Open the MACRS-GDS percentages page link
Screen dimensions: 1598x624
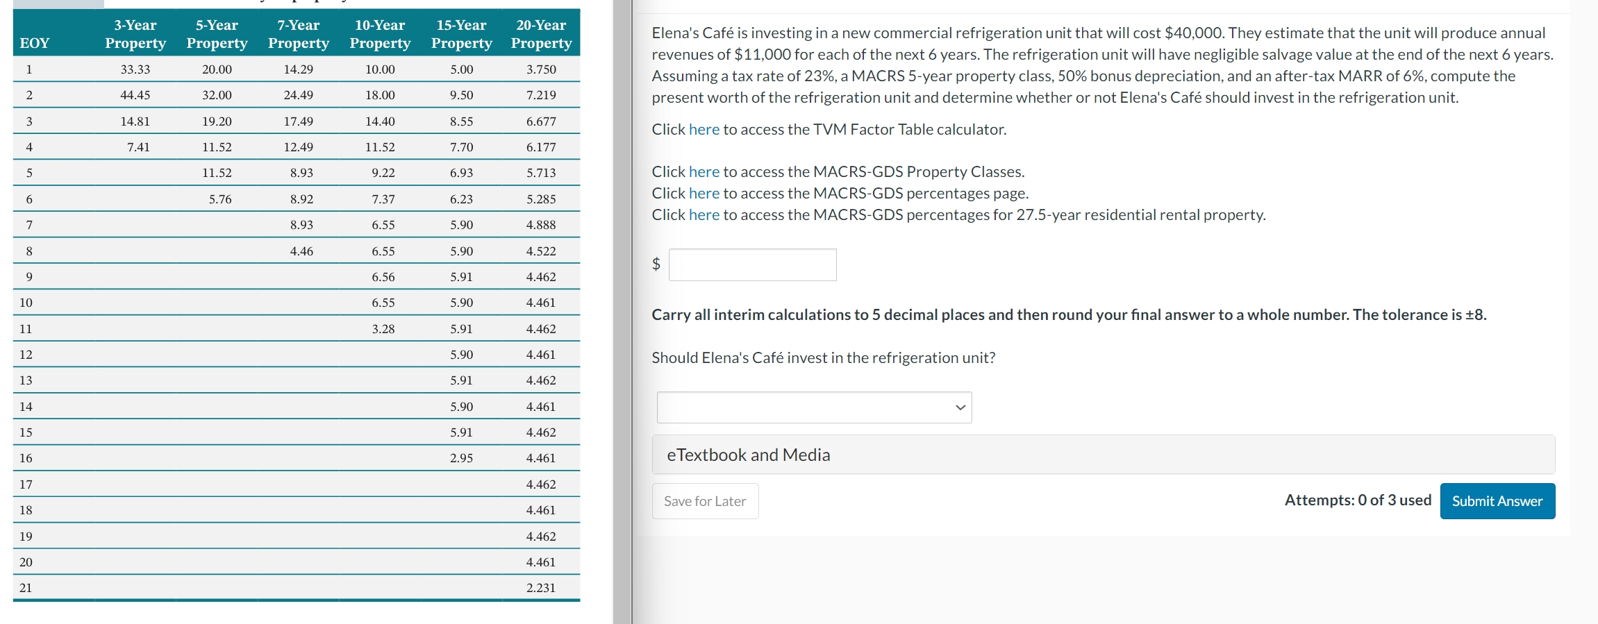(x=704, y=193)
